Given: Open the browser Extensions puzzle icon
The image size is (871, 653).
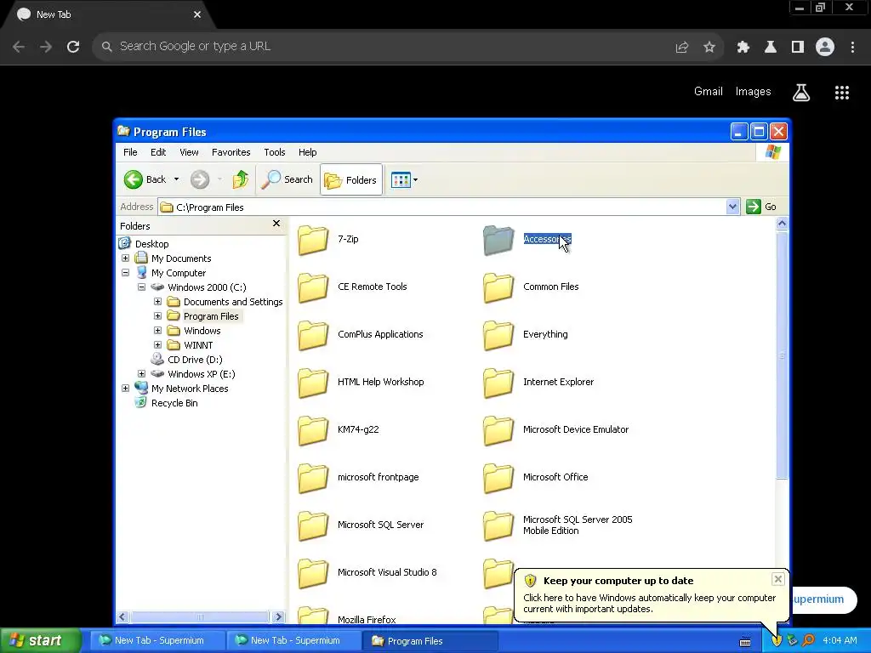Looking at the screenshot, I should pos(743,47).
